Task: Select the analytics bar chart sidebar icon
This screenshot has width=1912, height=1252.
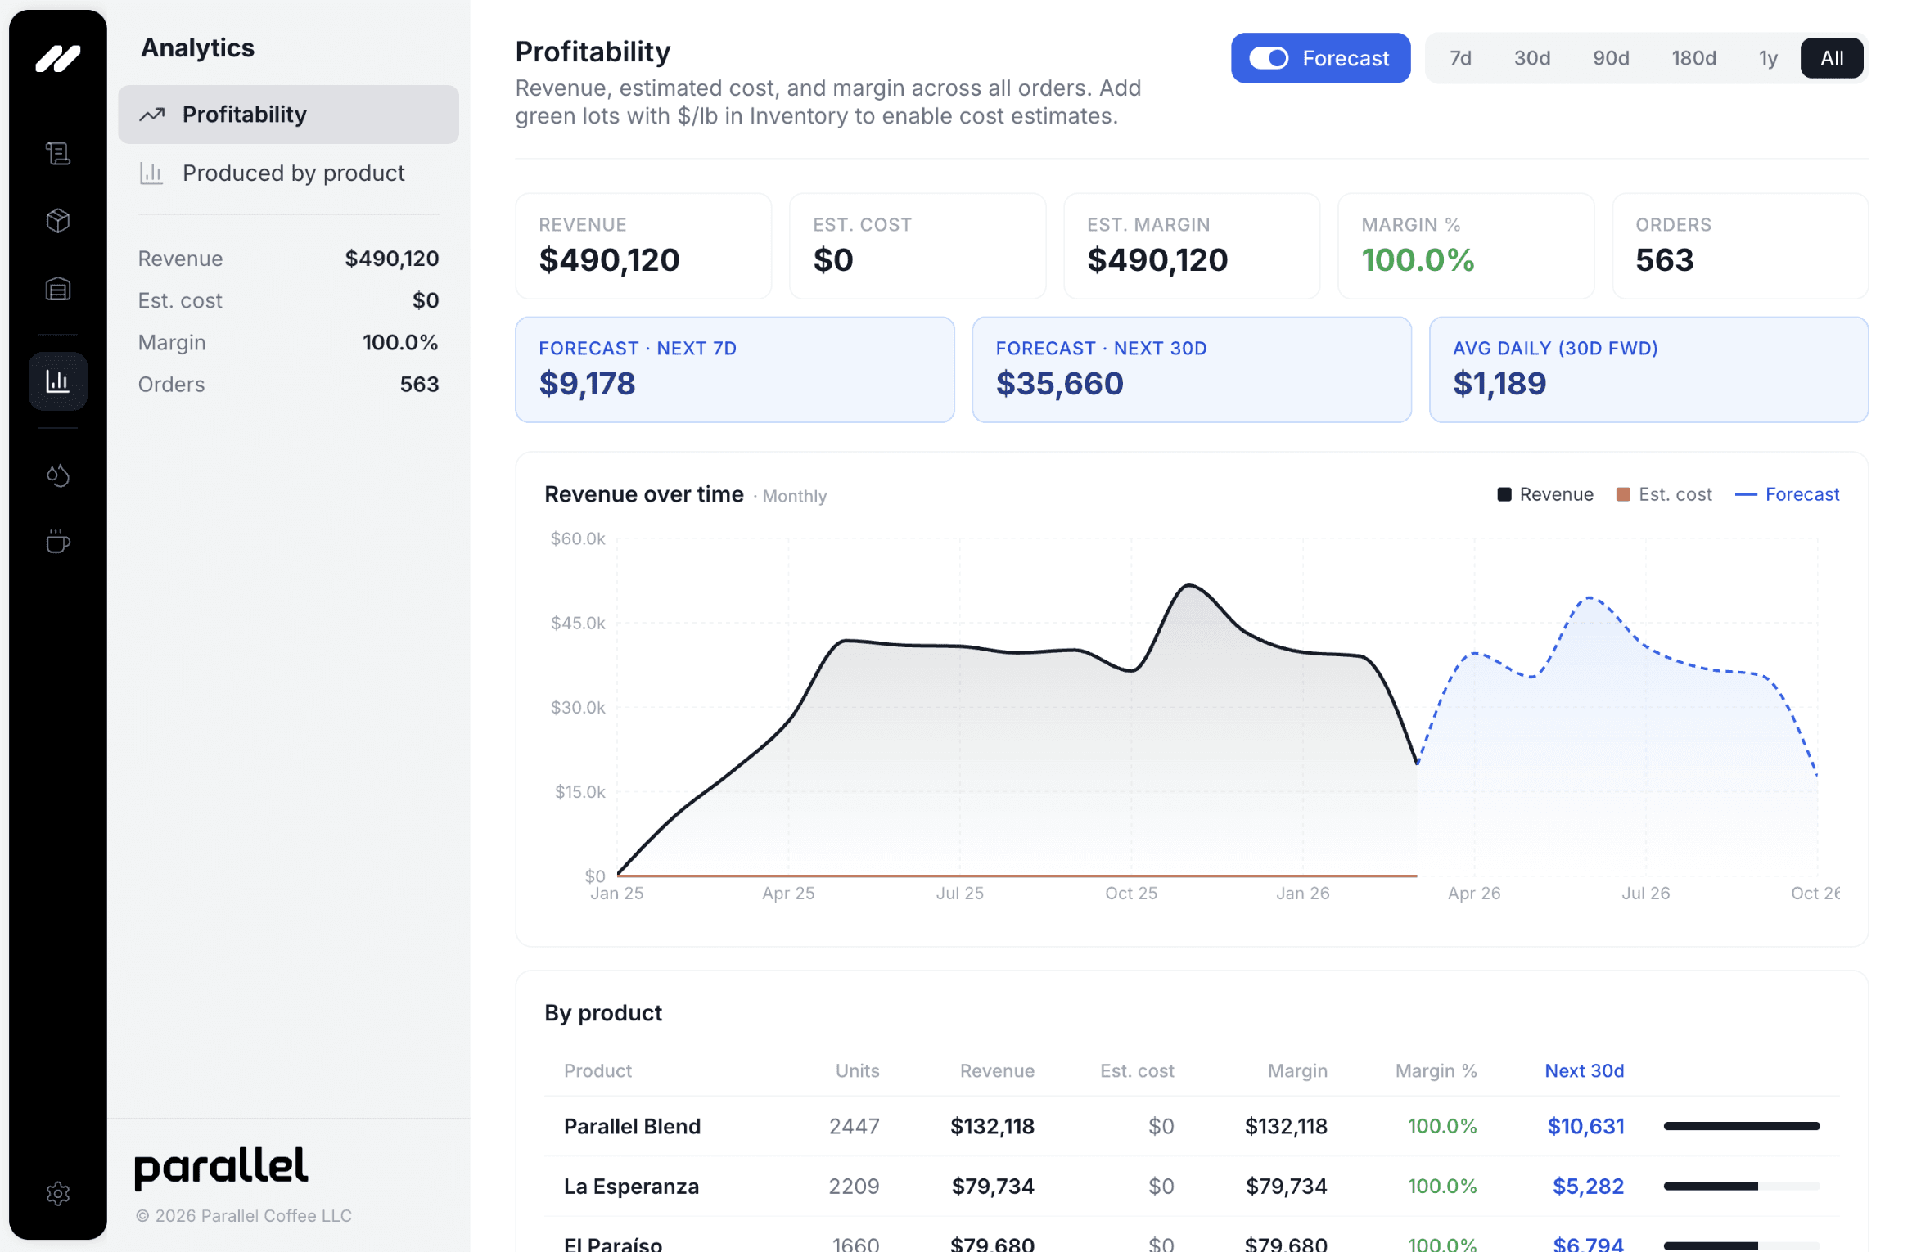Action: click(x=57, y=381)
